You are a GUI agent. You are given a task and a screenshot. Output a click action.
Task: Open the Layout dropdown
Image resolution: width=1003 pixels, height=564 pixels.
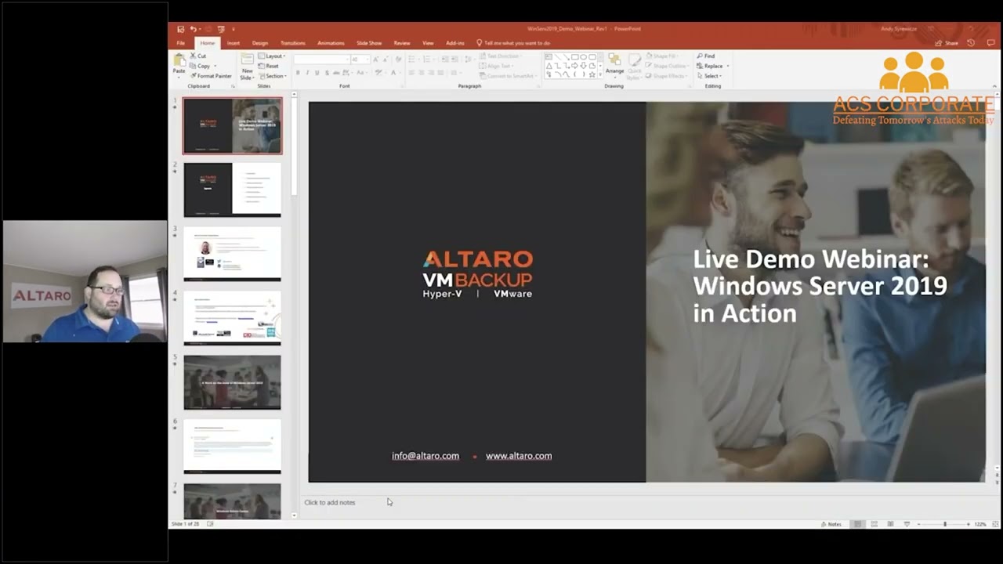click(272, 56)
